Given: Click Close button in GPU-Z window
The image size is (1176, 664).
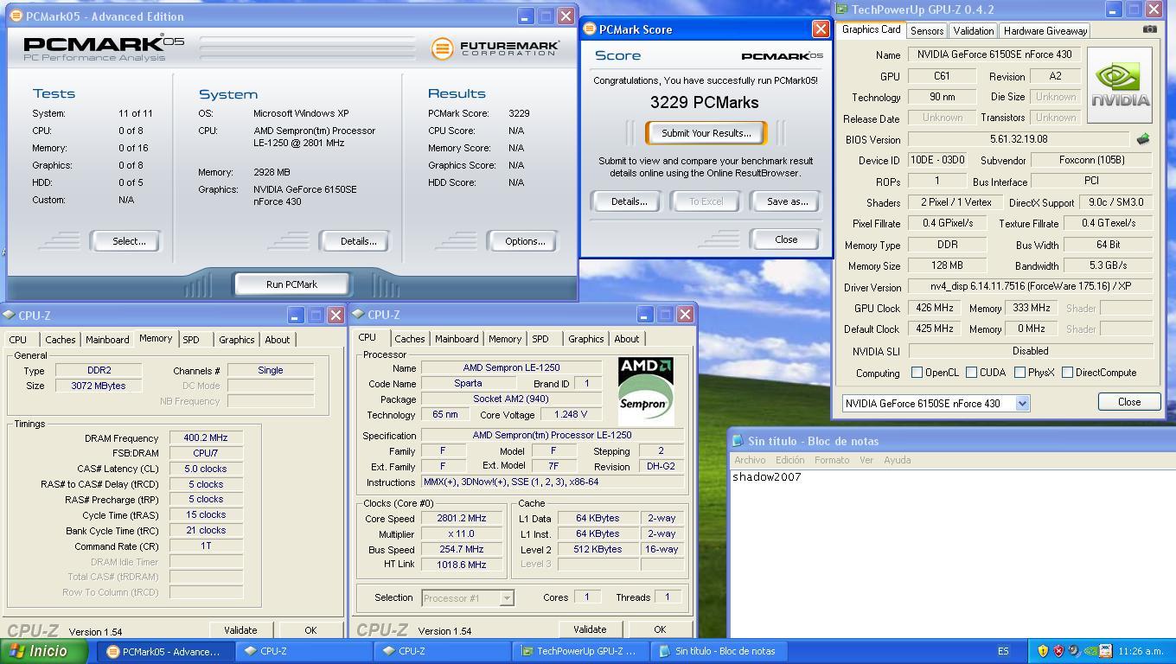Looking at the screenshot, I should 1129,402.
